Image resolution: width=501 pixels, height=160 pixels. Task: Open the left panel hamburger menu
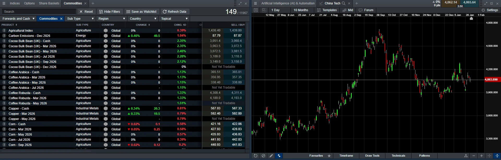coord(4,3)
